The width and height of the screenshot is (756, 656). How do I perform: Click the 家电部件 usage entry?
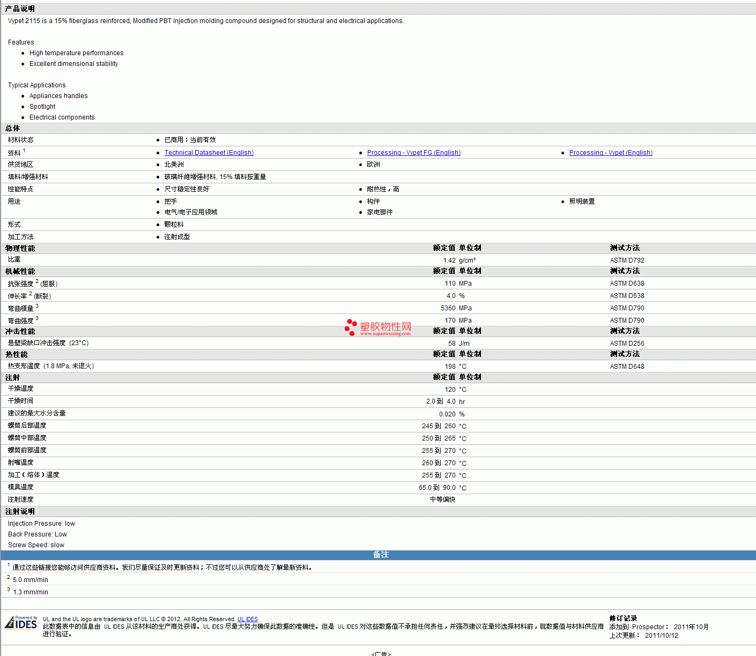pos(380,212)
